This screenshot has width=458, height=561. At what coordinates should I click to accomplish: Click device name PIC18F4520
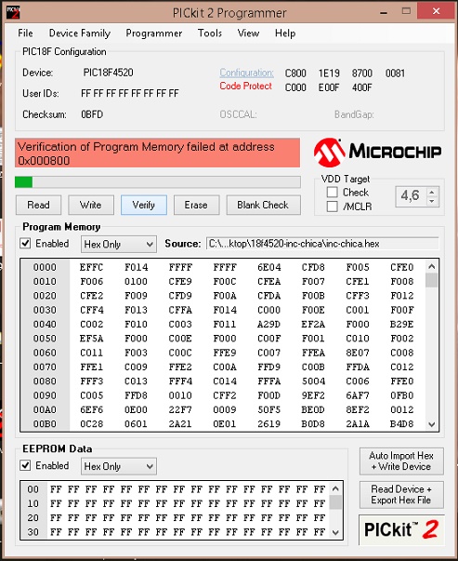(109, 73)
